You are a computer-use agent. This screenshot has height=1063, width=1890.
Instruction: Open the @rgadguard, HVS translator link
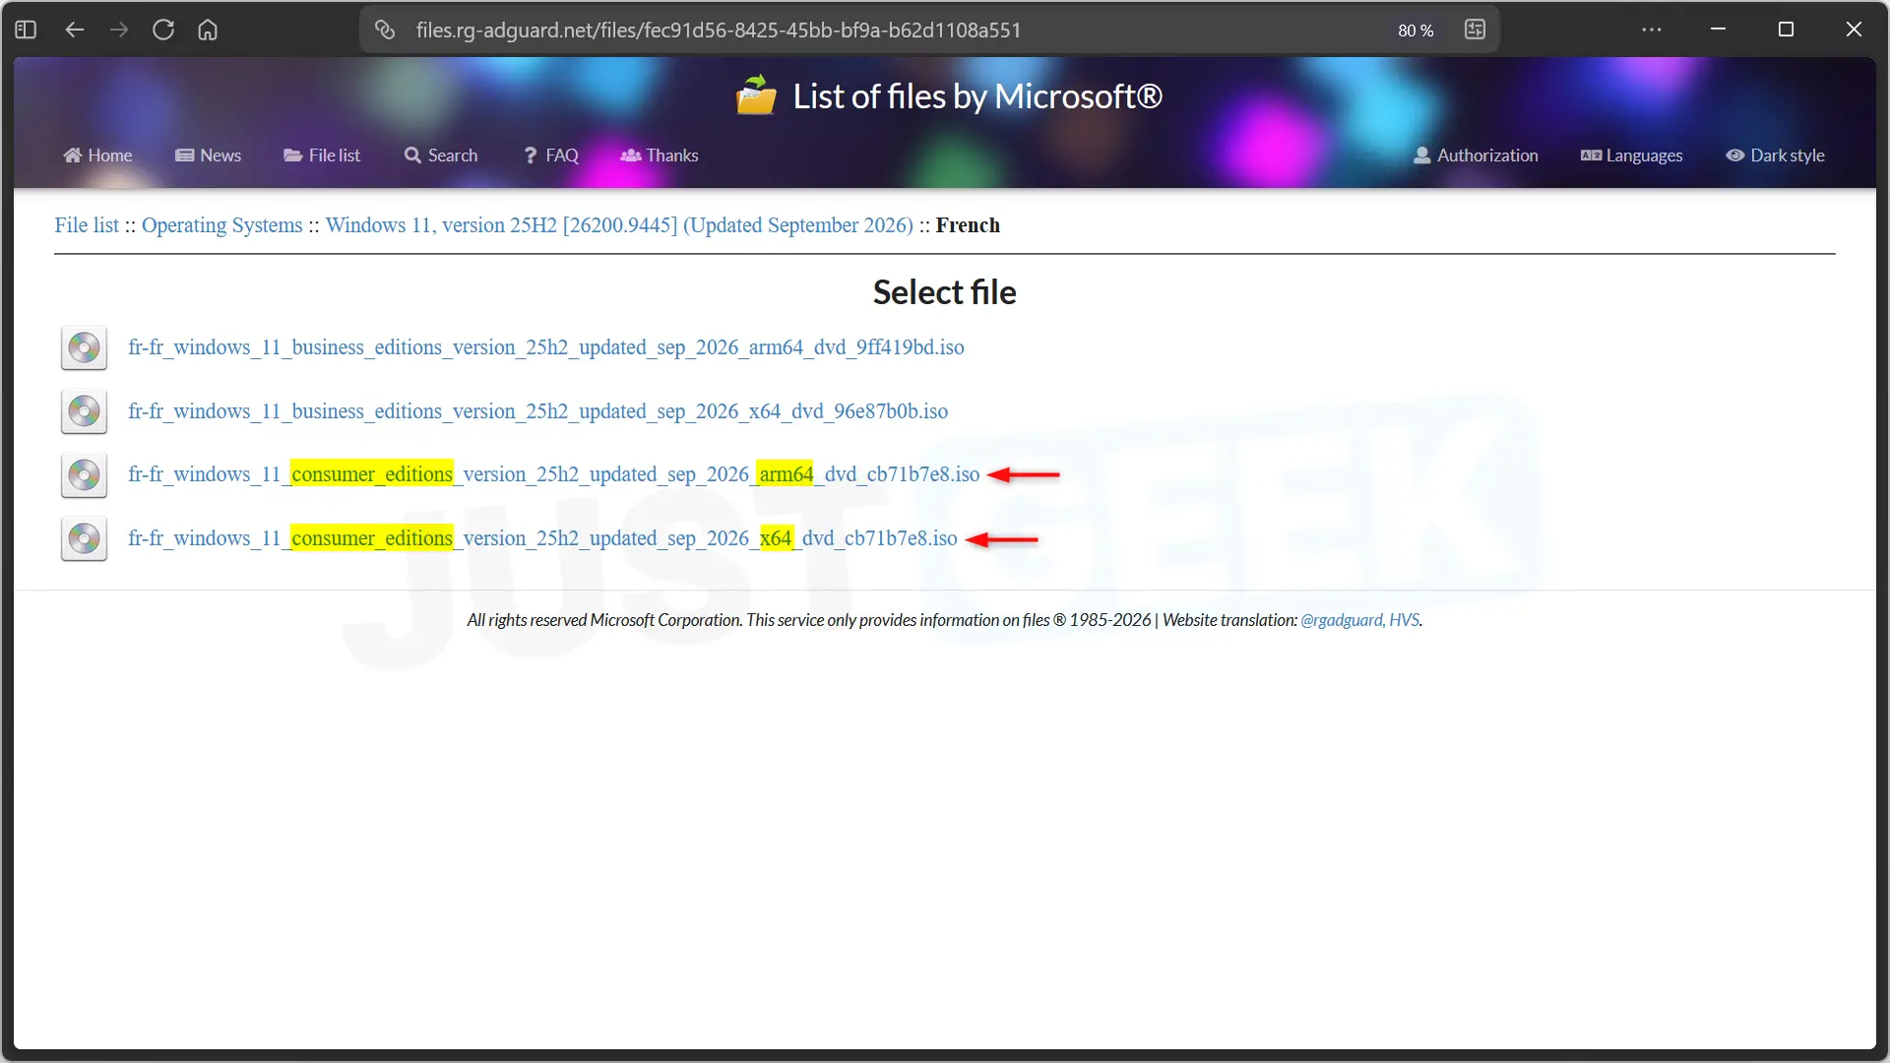click(x=1359, y=620)
